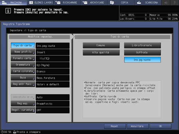Click the speaker volume icon
179x134 pixels.
click(166, 2)
